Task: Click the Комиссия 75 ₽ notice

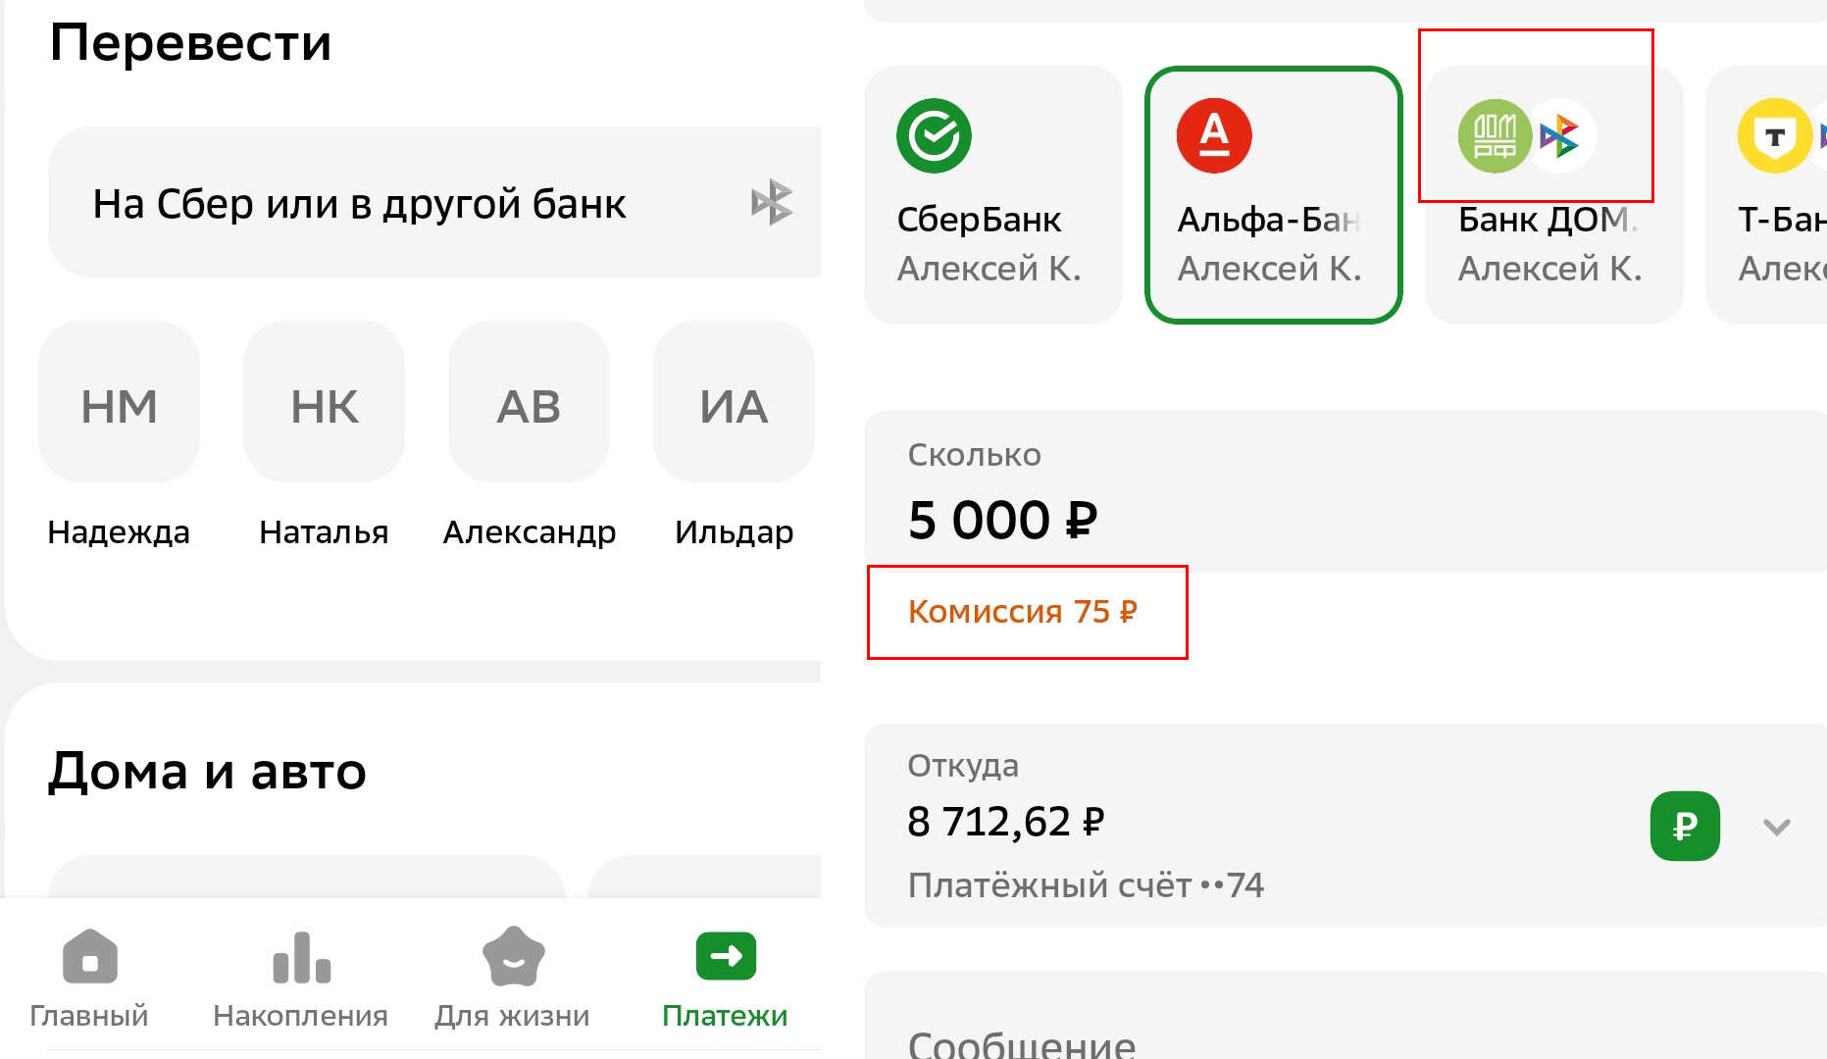Action: tap(1023, 612)
